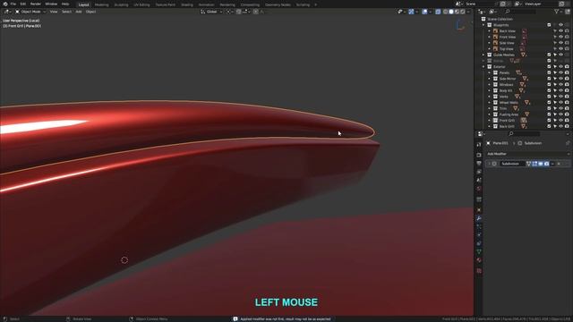Select the Side View image item
Viewport: 573px width, 322px height.
click(x=507, y=43)
